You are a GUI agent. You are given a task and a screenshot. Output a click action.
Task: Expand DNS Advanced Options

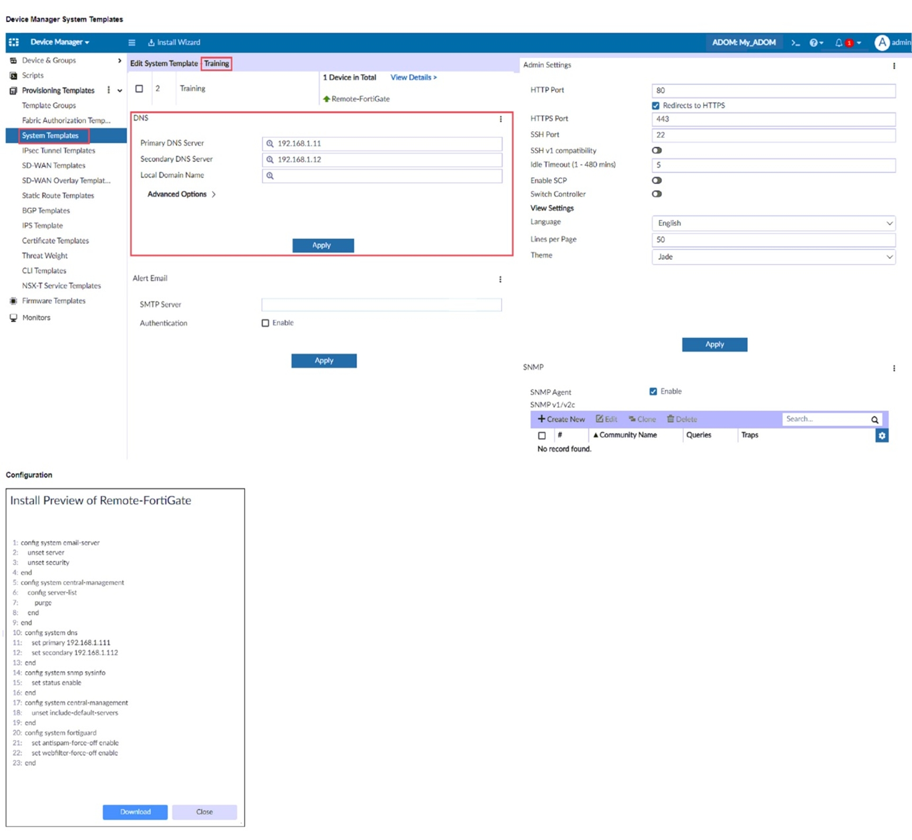[182, 194]
